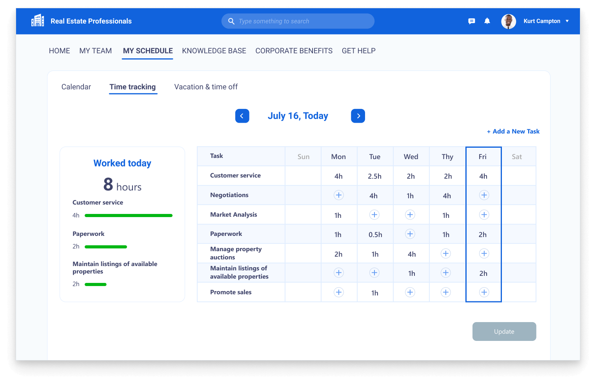Switch to the Calendar tab

coord(76,87)
